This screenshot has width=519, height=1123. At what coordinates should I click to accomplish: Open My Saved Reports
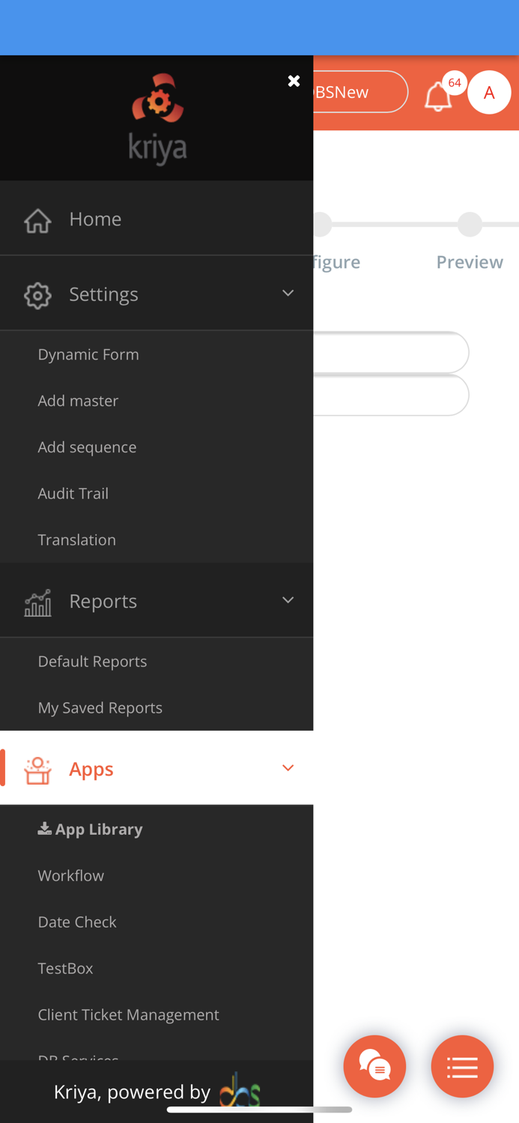(100, 707)
